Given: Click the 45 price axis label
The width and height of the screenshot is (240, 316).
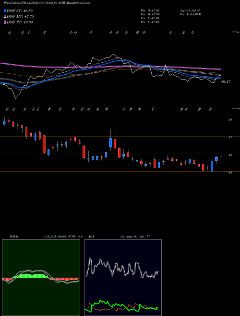Looking at the screenshot, I should (230, 172).
